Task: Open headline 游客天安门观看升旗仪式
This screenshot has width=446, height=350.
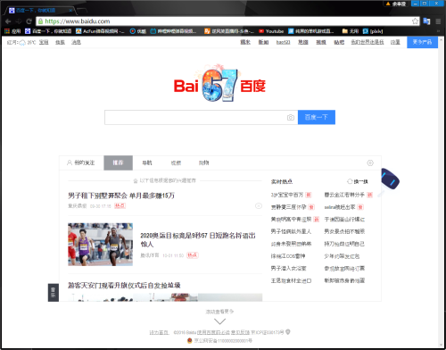Action: 124,286
